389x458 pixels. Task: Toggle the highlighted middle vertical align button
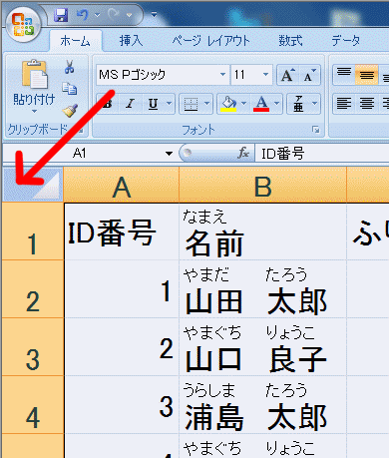pyautogui.click(x=367, y=75)
